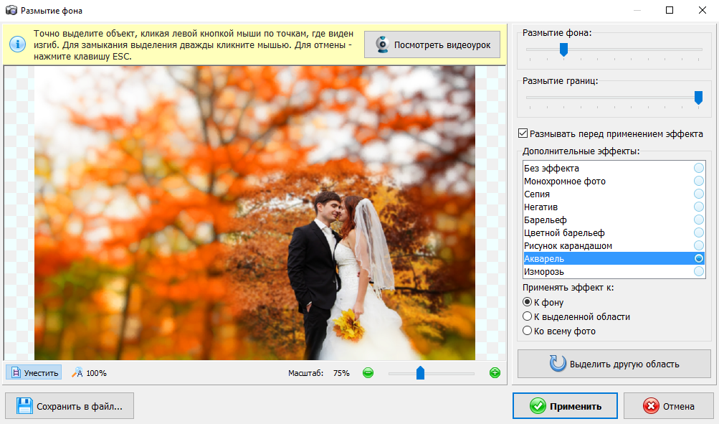Click the green zoom in plus icon
The image size is (719, 424).
tap(495, 373)
